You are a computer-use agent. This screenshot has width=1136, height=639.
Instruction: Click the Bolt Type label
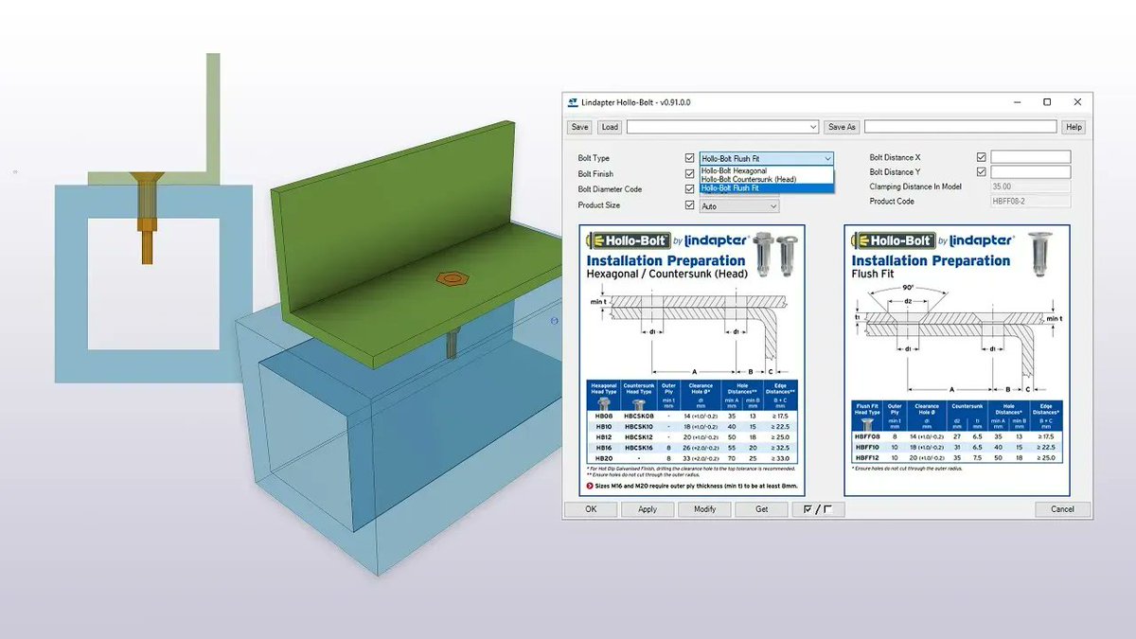click(x=595, y=158)
